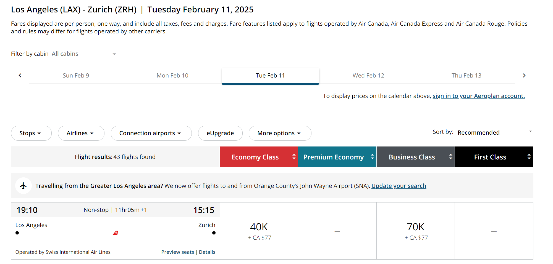Open the Connection airports dropdown

(x=151, y=133)
